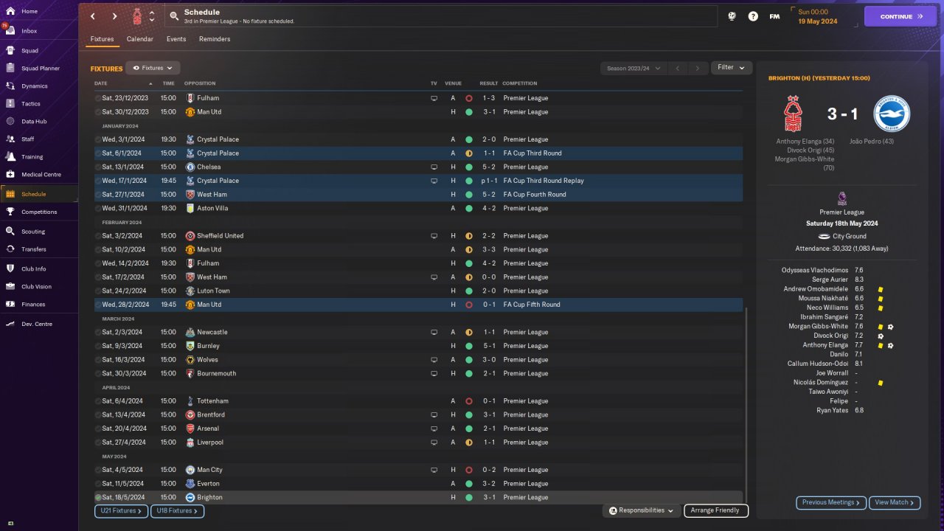This screenshot has width=944, height=531.
Task: Open the Reminders tab
Action: [215, 39]
